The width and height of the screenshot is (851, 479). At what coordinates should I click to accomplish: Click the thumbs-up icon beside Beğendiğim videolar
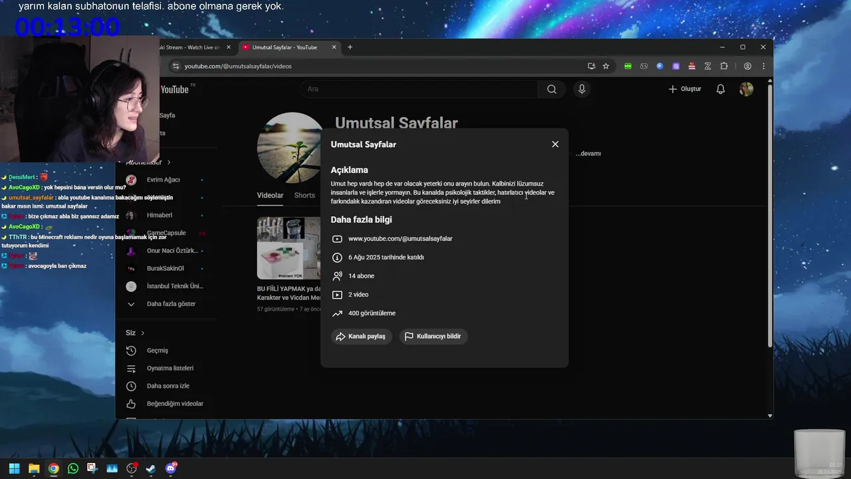(x=132, y=404)
